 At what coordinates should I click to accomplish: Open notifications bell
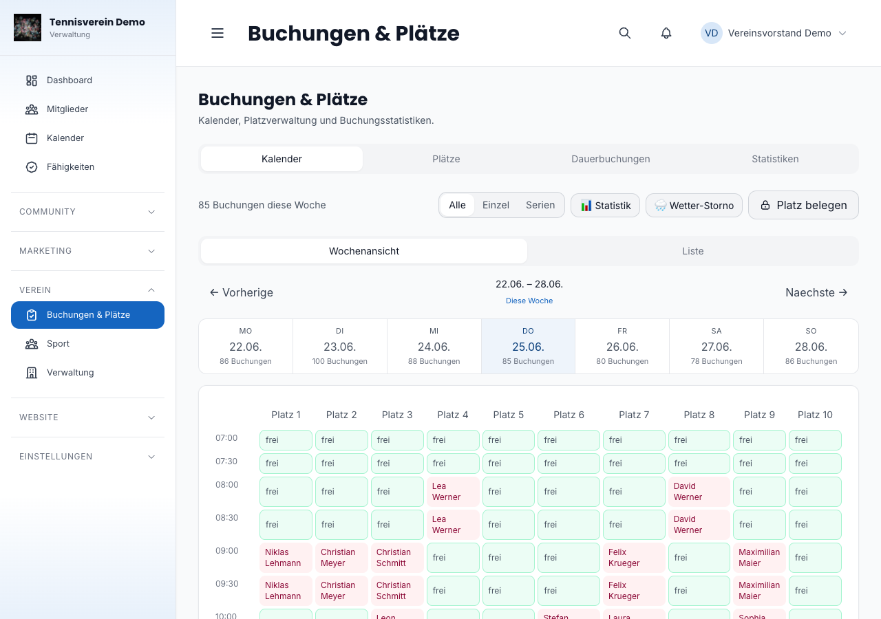(x=666, y=33)
